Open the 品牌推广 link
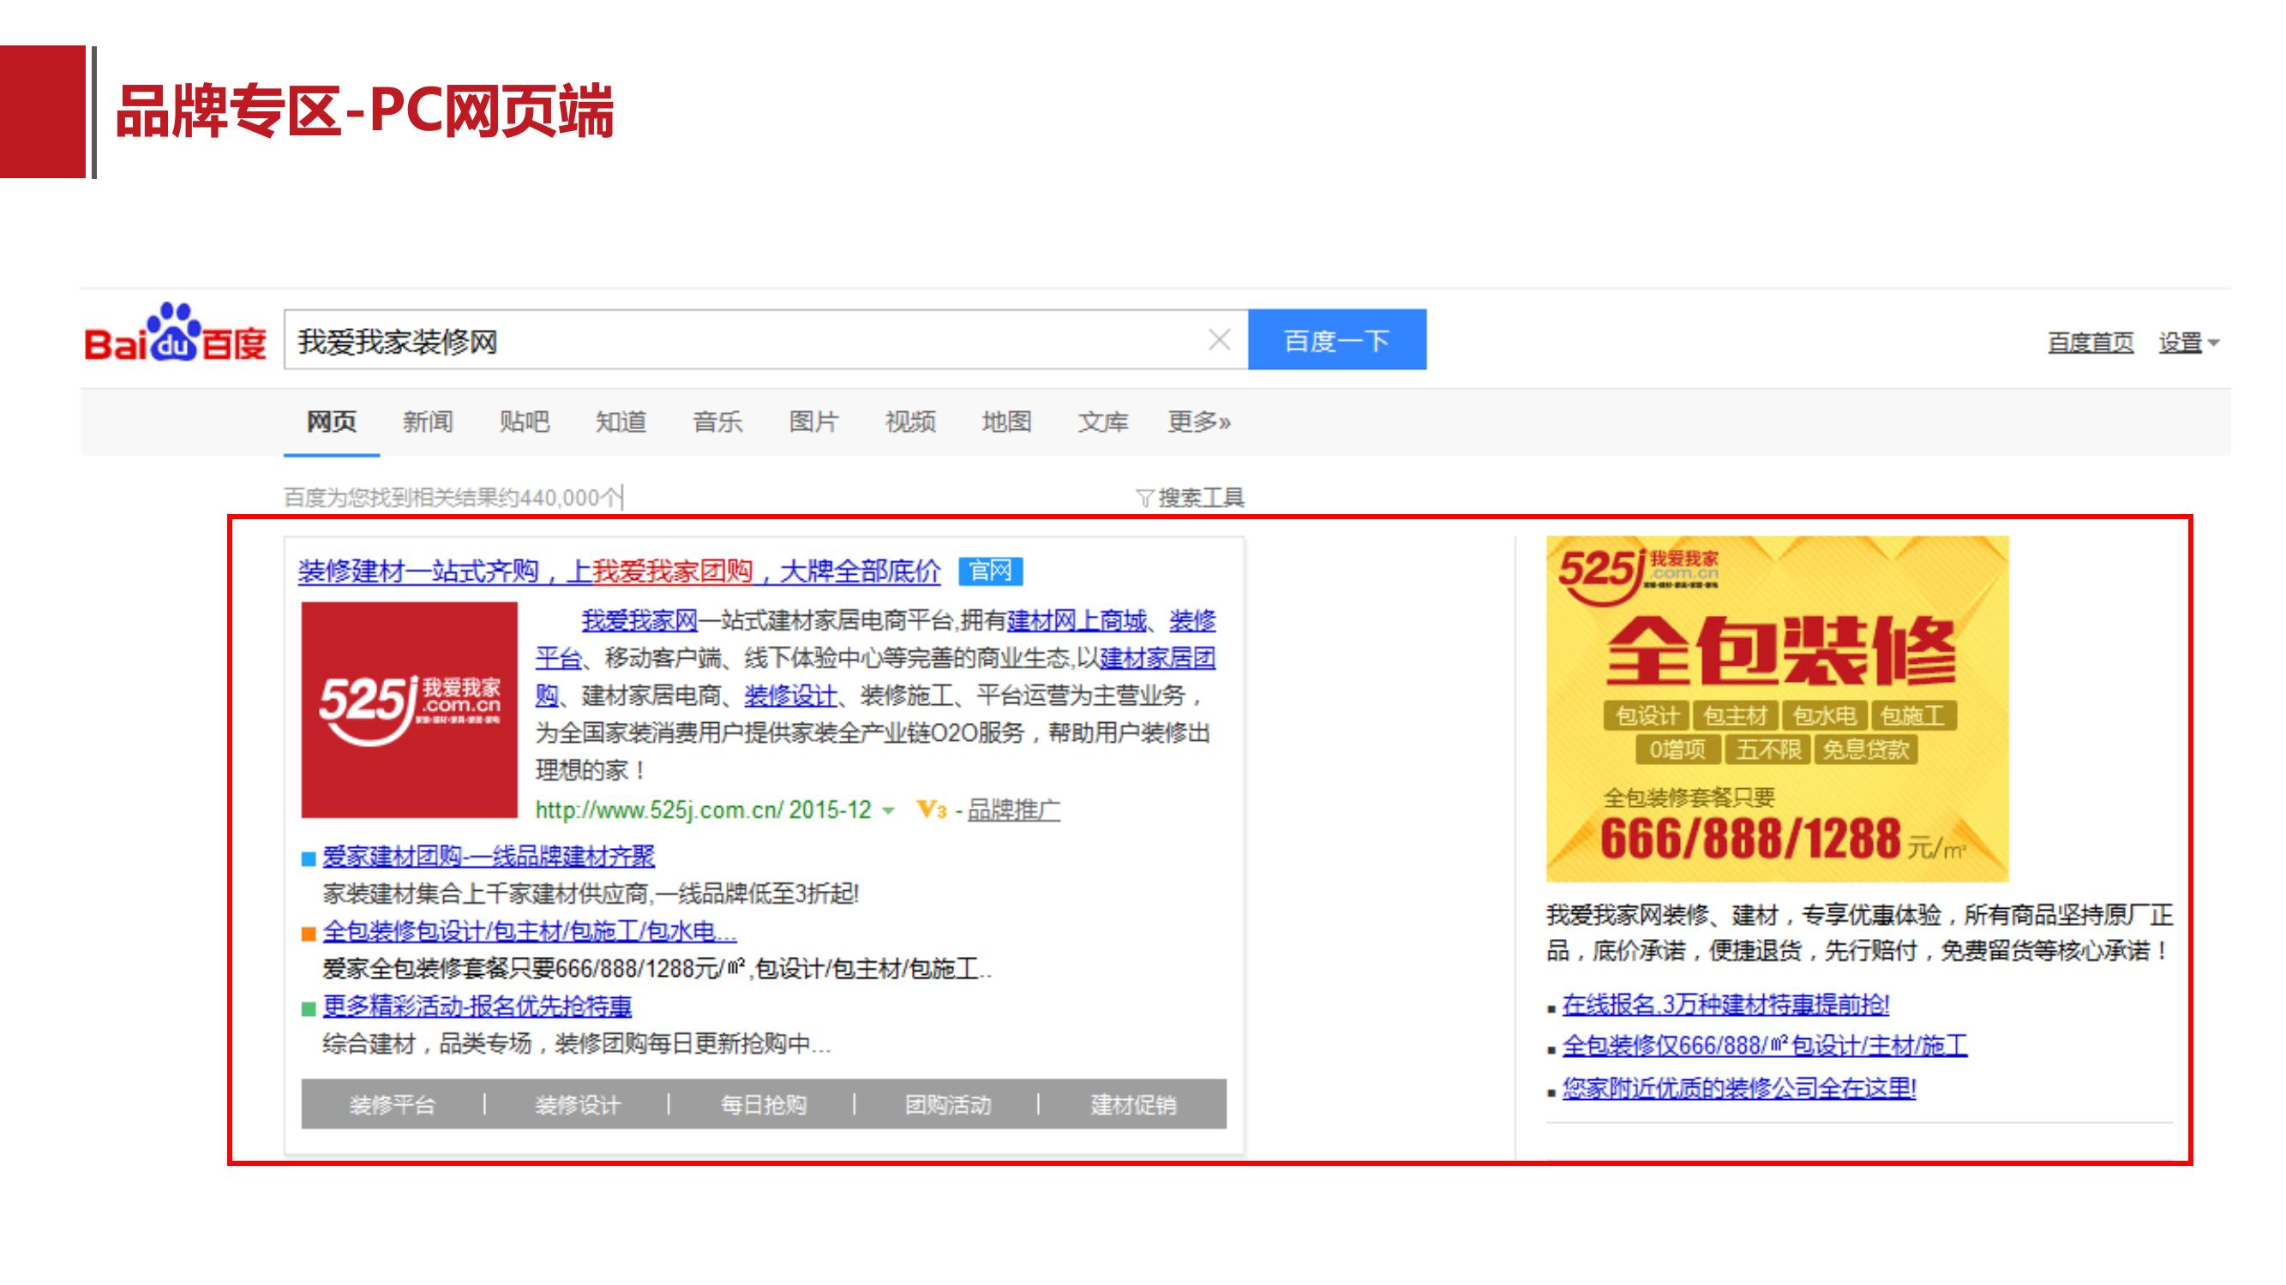The image size is (2286, 1285). 1013,810
